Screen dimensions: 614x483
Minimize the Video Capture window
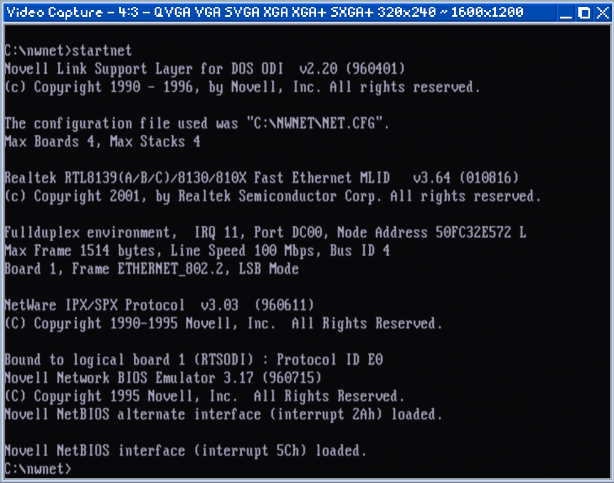click(x=566, y=13)
